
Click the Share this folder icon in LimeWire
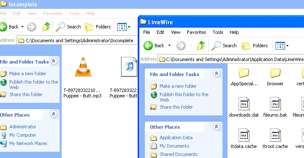[x=154, y=107]
